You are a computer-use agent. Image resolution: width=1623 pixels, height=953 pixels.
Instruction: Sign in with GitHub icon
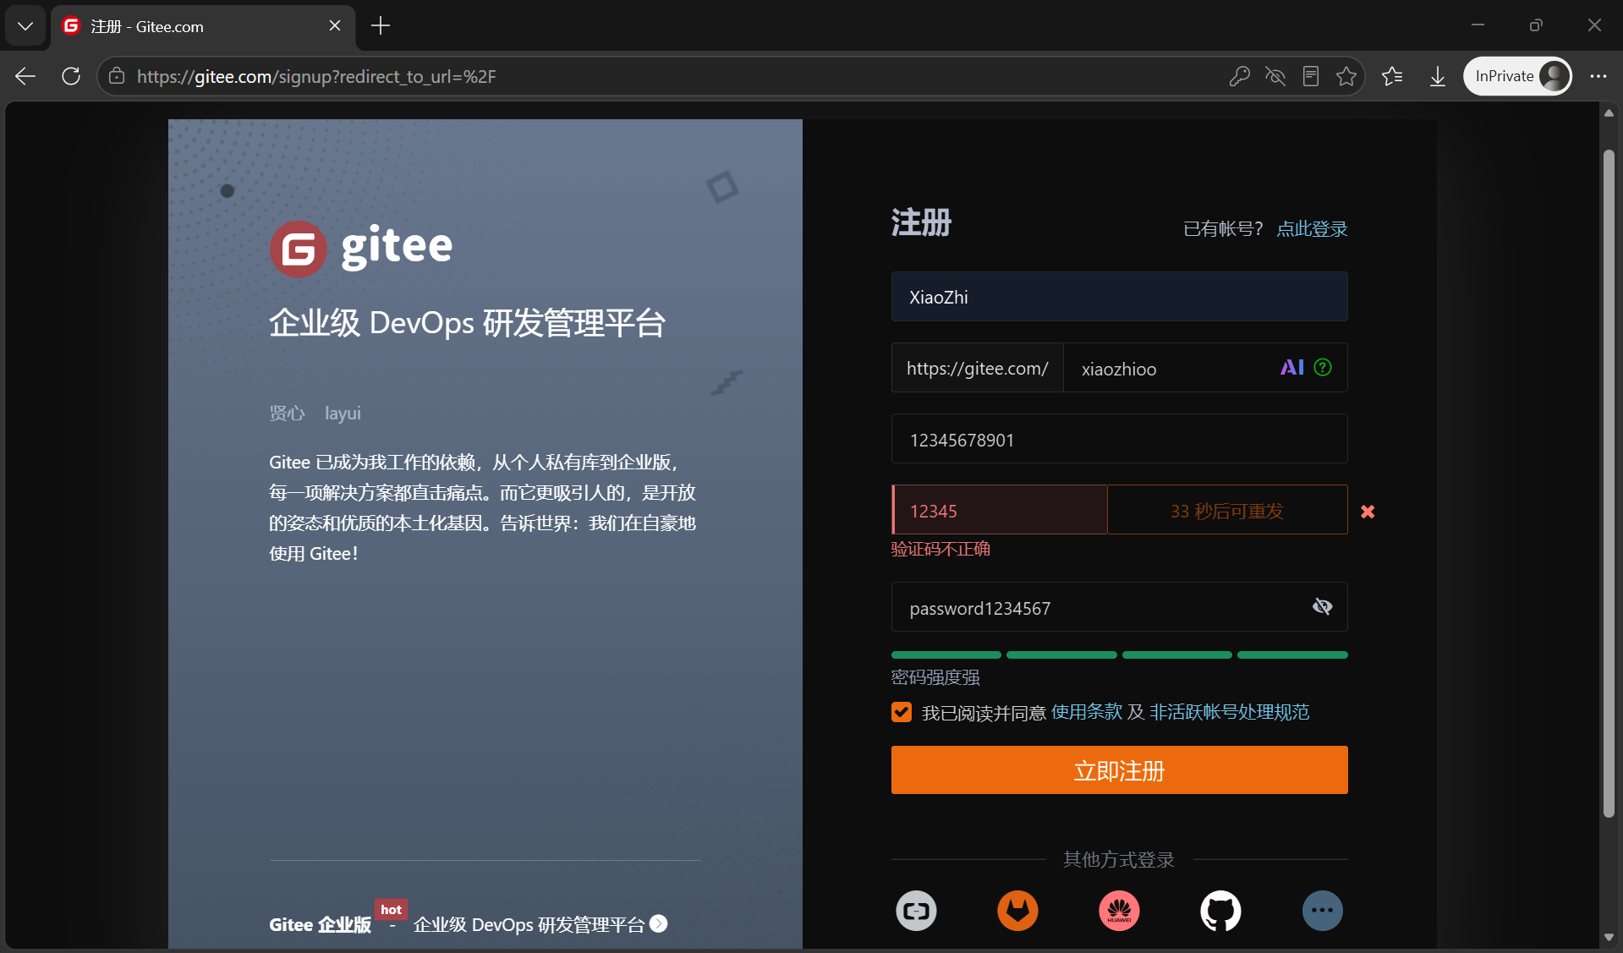1220,911
